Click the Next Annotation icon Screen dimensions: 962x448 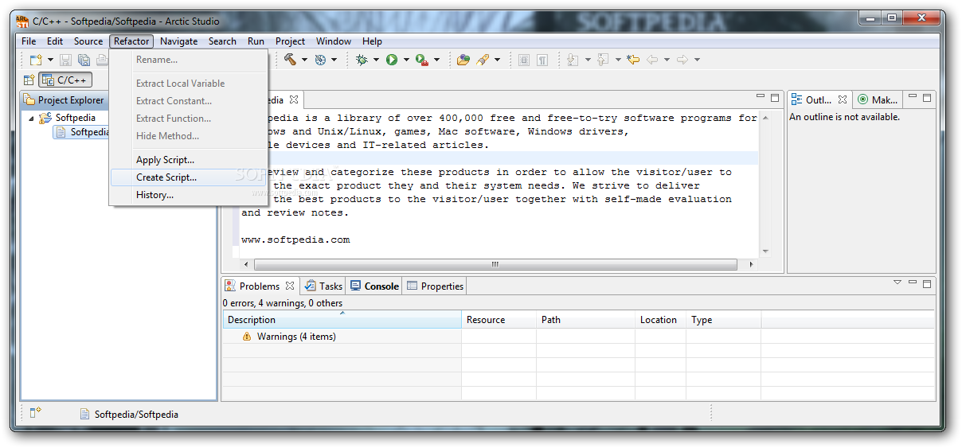tap(573, 60)
